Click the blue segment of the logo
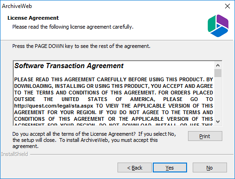Viewport: 235px width, 179px height. point(219,32)
